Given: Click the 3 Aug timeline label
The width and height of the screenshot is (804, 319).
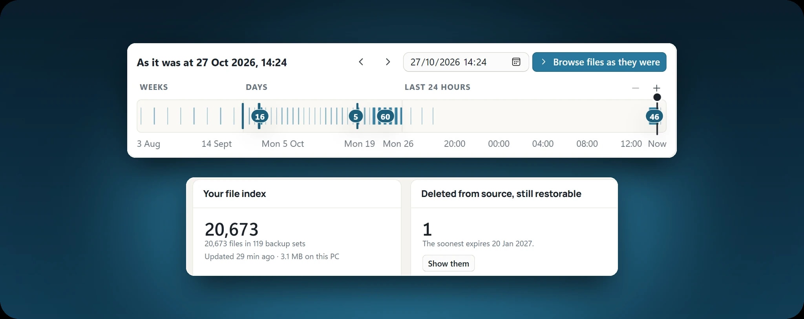Looking at the screenshot, I should tap(148, 144).
